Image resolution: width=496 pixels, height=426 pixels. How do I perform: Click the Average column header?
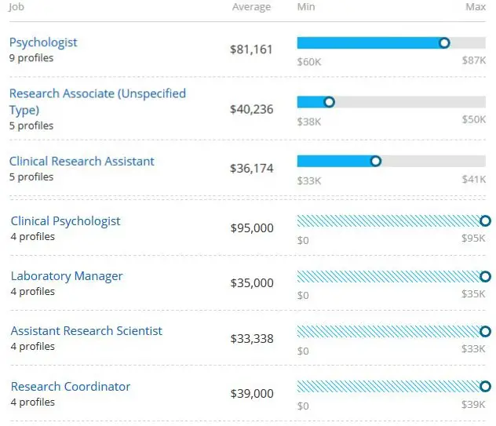[251, 7]
